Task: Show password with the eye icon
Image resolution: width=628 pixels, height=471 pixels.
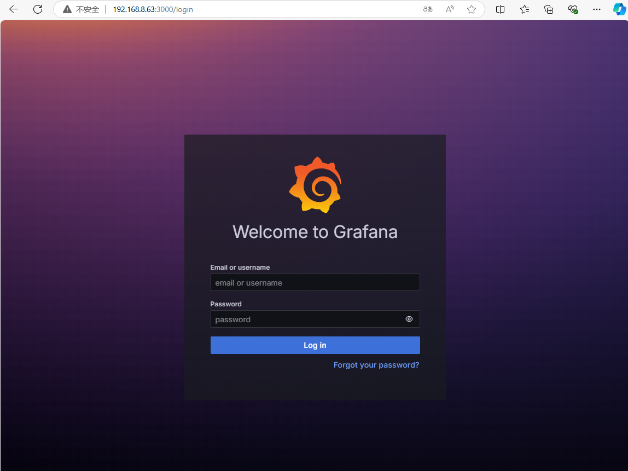Action: click(409, 319)
